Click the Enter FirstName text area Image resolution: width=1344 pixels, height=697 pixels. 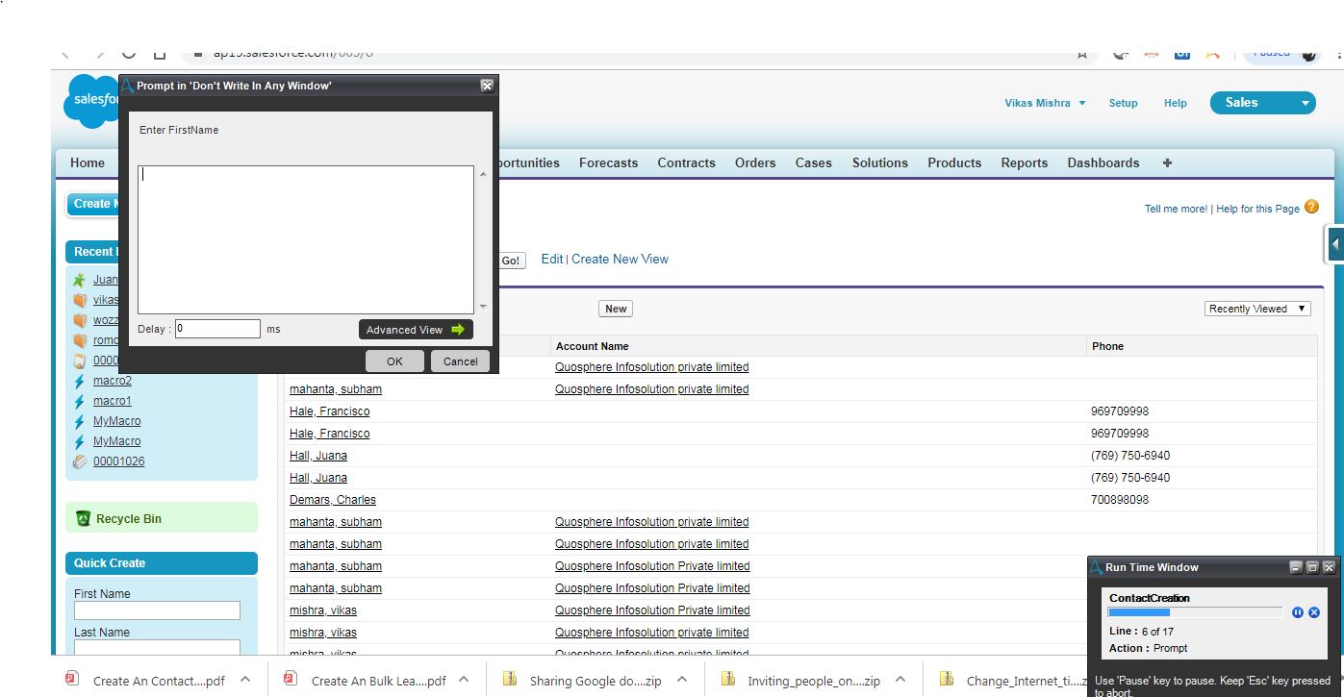click(305, 239)
